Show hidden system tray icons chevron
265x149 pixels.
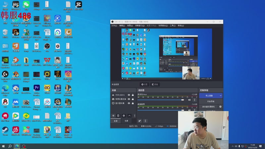[x=233, y=146]
